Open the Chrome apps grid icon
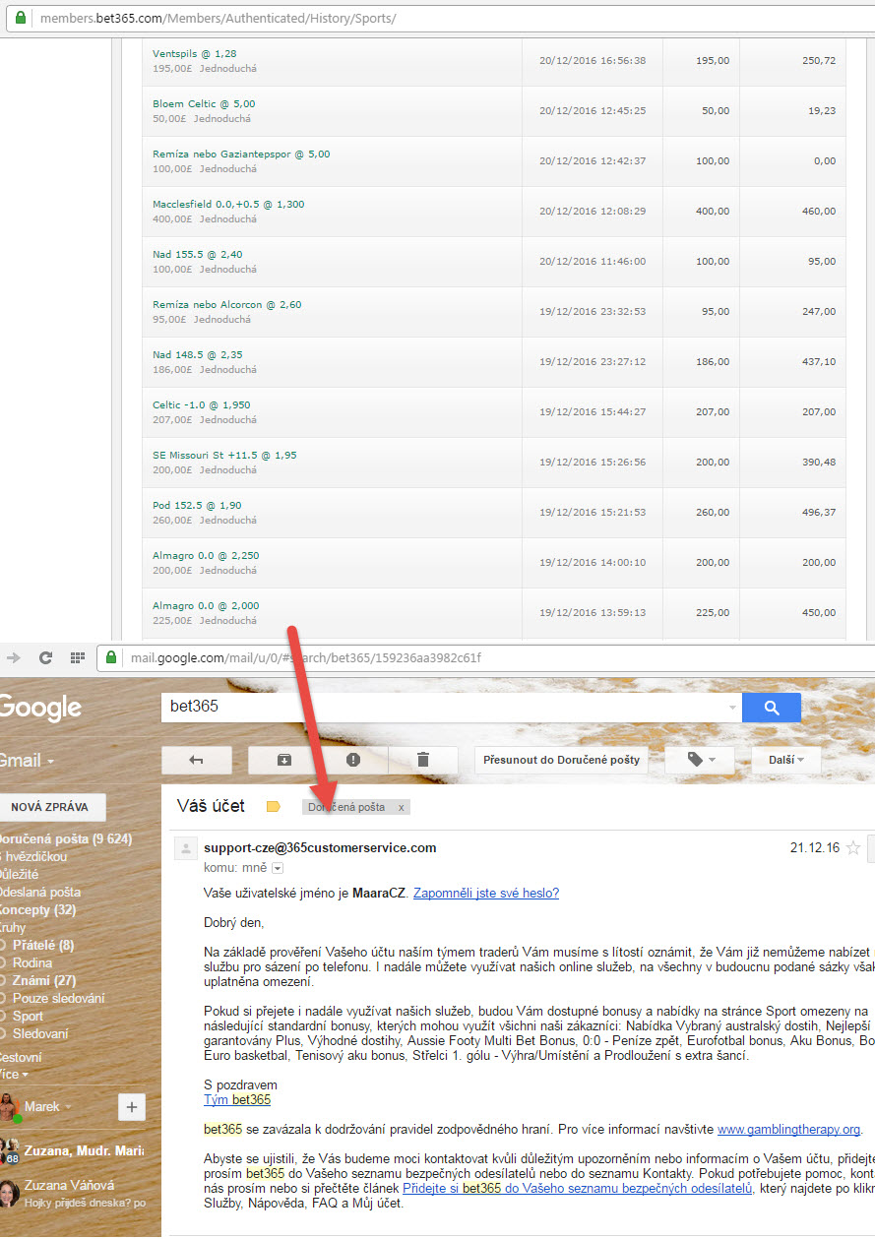The width and height of the screenshot is (875, 1239). tap(78, 657)
